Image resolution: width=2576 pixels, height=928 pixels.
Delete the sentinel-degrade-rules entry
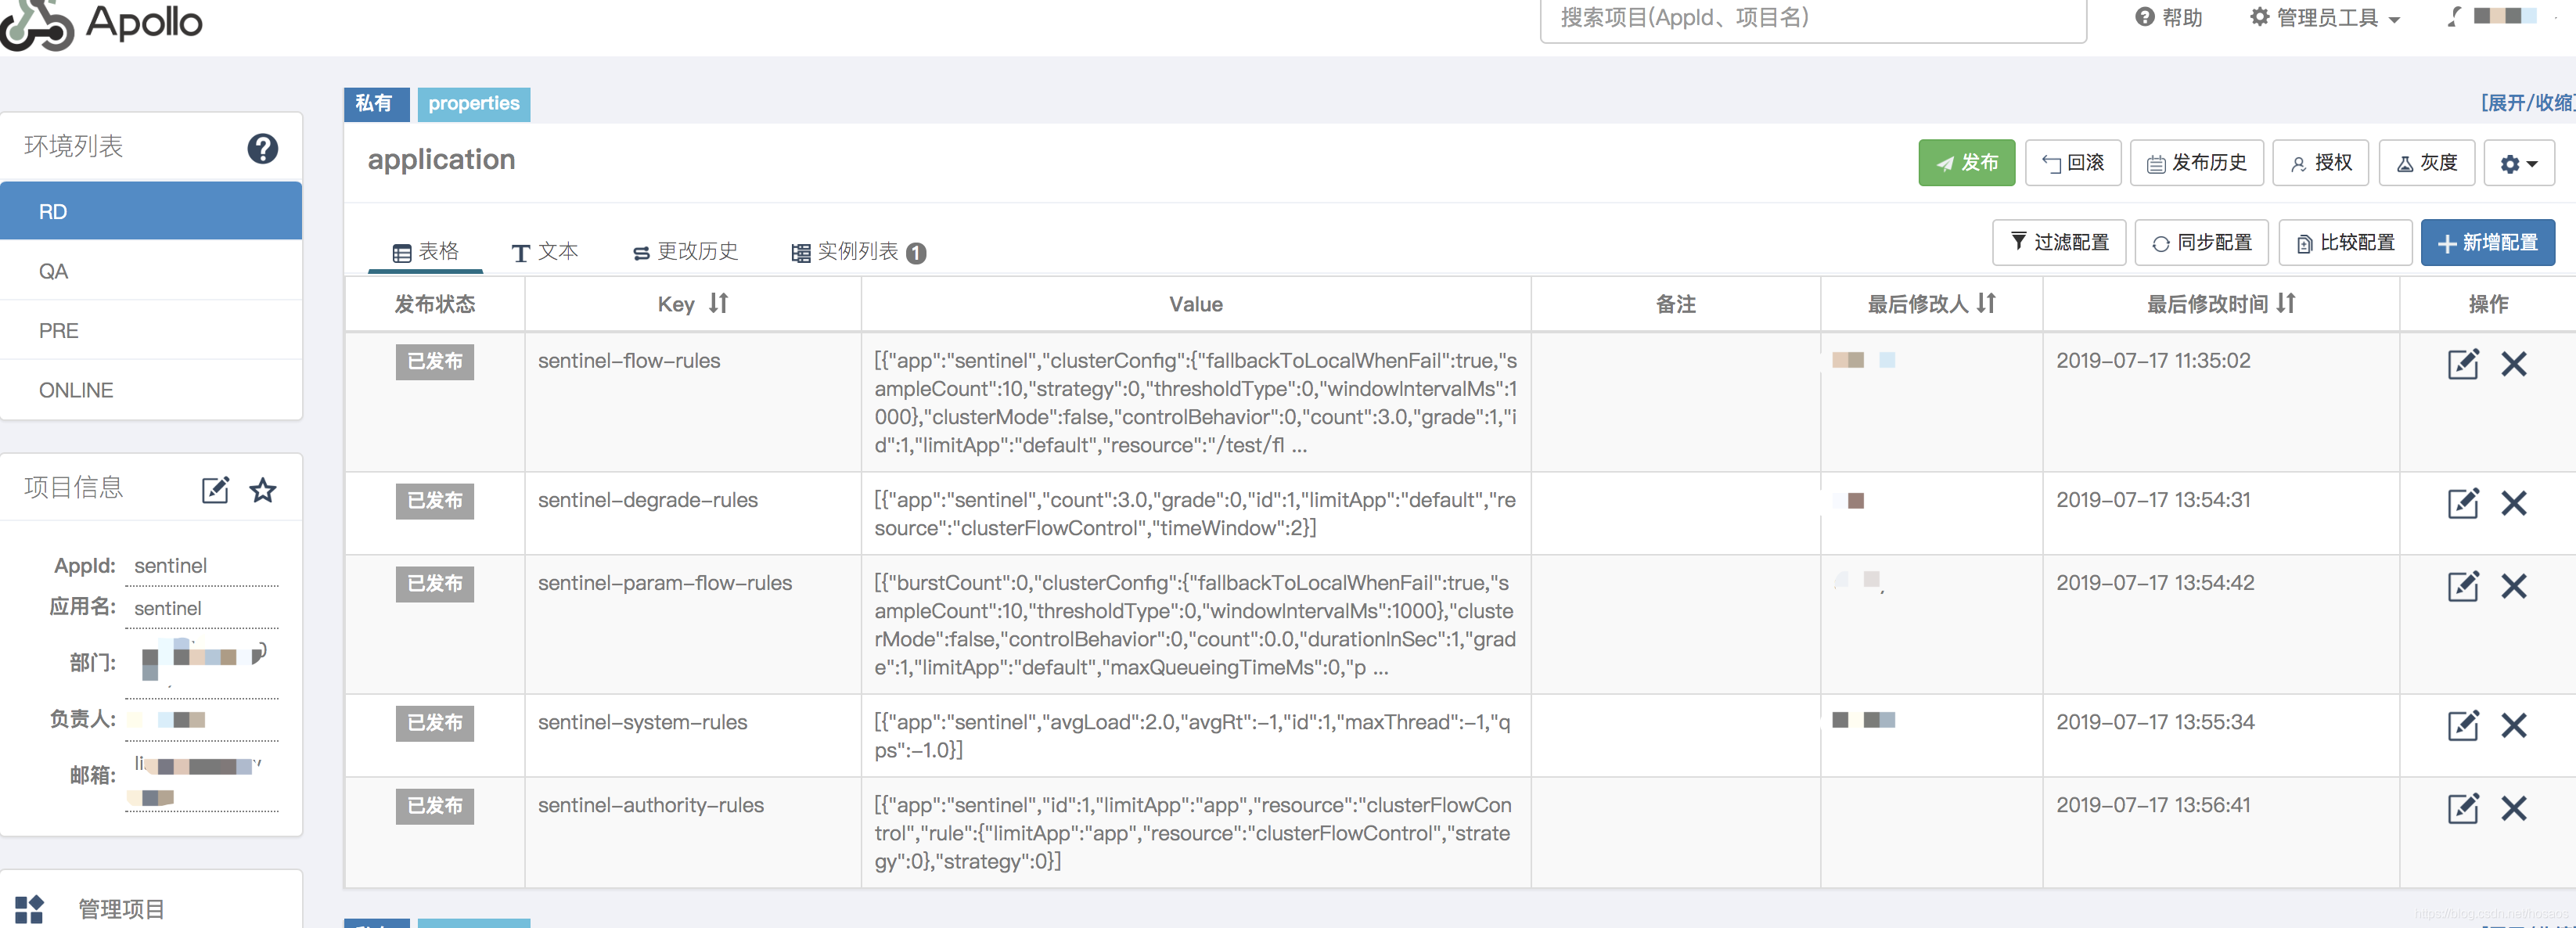pyautogui.click(x=2513, y=503)
